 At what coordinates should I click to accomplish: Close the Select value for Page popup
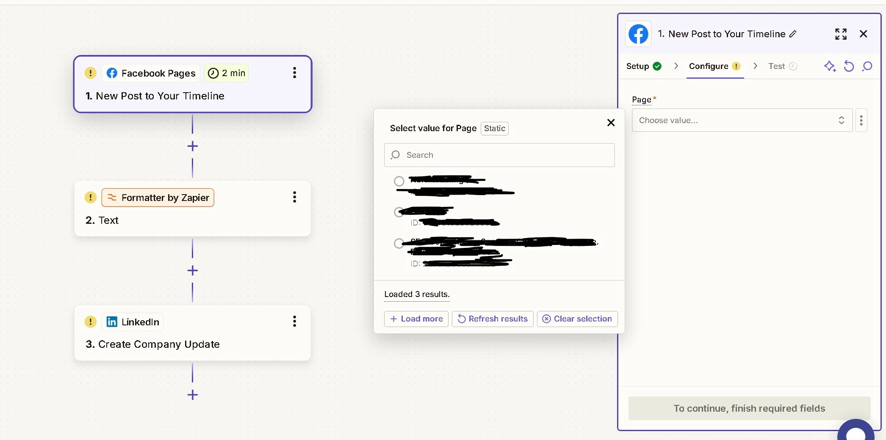(x=611, y=123)
